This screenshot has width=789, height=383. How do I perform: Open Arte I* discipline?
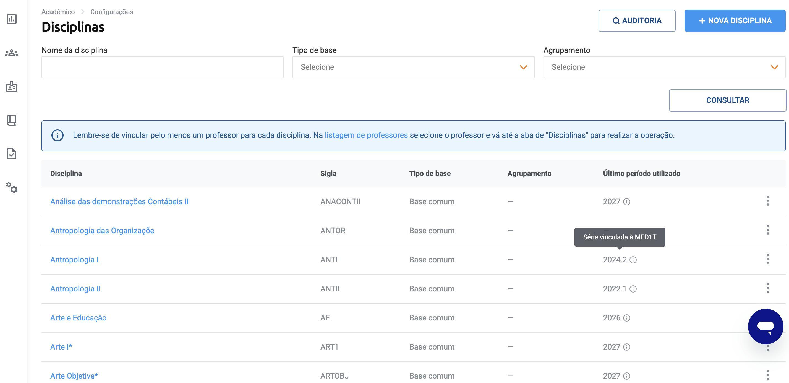(61, 347)
